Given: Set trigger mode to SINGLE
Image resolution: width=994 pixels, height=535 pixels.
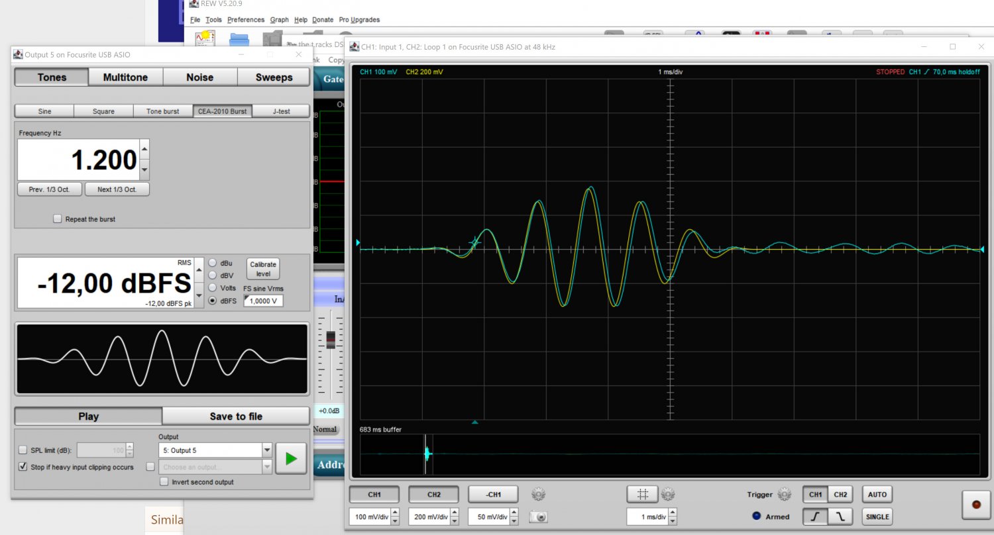Looking at the screenshot, I should click(x=877, y=516).
